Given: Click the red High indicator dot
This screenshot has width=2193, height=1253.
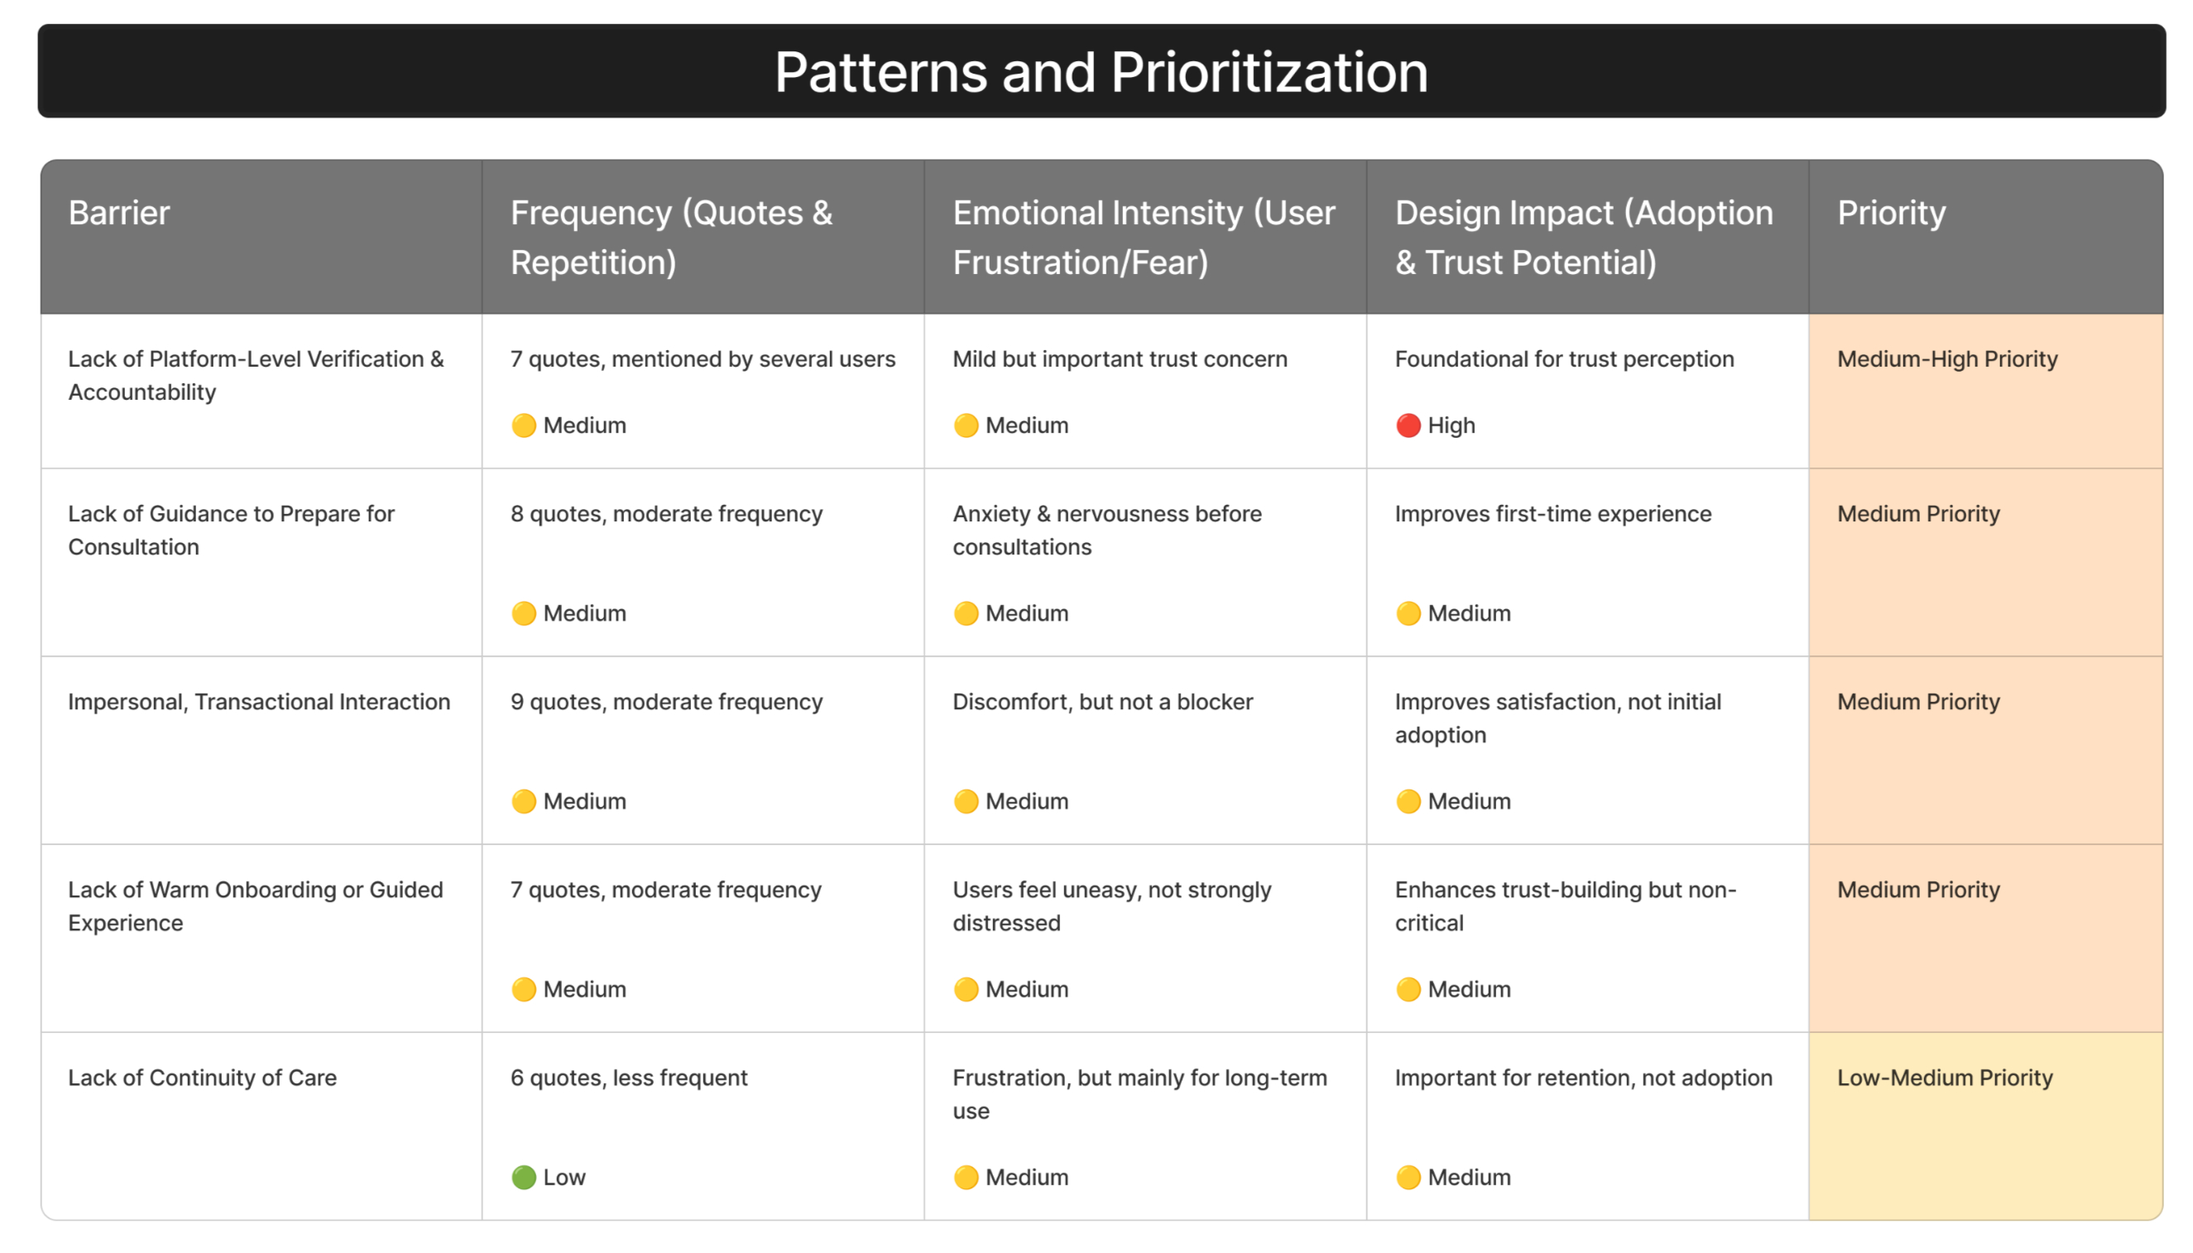Looking at the screenshot, I should [x=1408, y=425].
